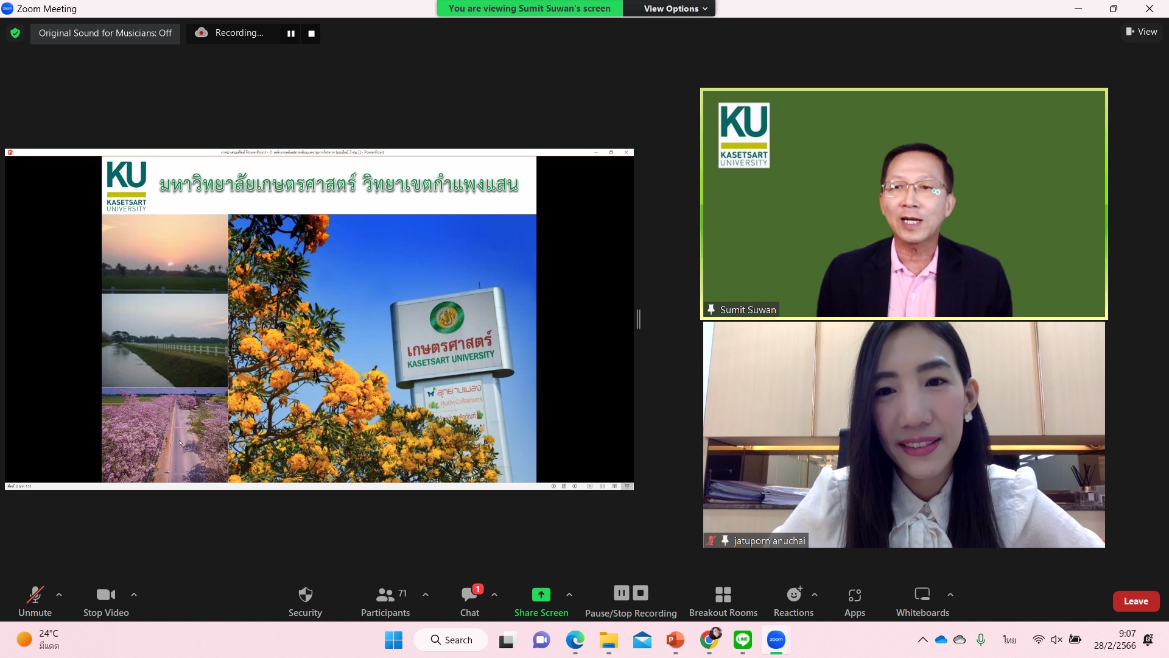Click the green encryption shield icon
The height and width of the screenshot is (658, 1169).
pos(15,33)
